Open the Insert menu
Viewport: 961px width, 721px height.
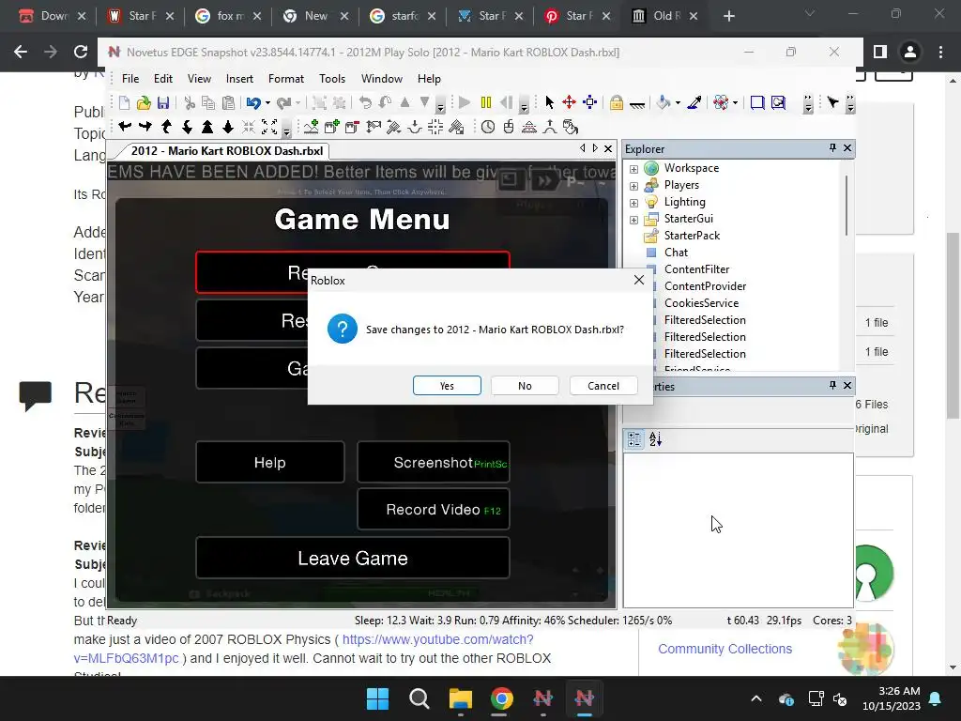239,79
